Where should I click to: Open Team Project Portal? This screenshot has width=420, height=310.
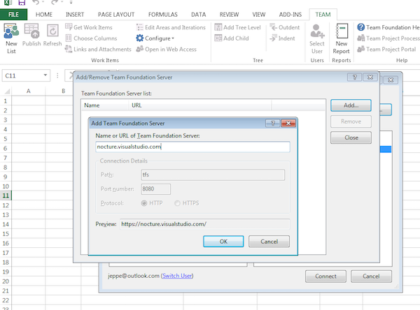tap(386, 49)
